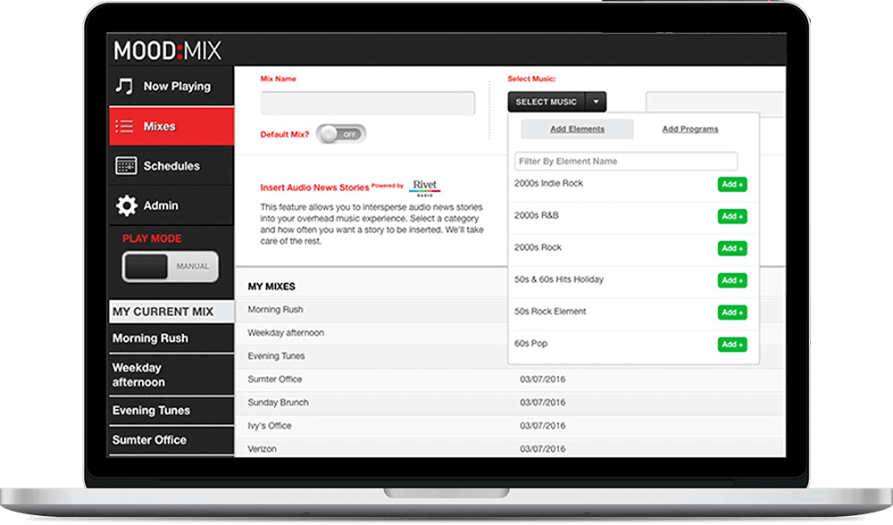The height and width of the screenshot is (525, 893).
Task: Click the Schedules calendar icon
Action: pyautogui.click(x=126, y=166)
